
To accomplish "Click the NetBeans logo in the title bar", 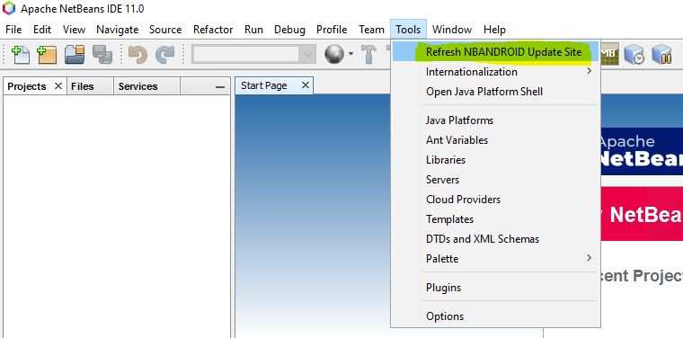I will pyautogui.click(x=9, y=8).
